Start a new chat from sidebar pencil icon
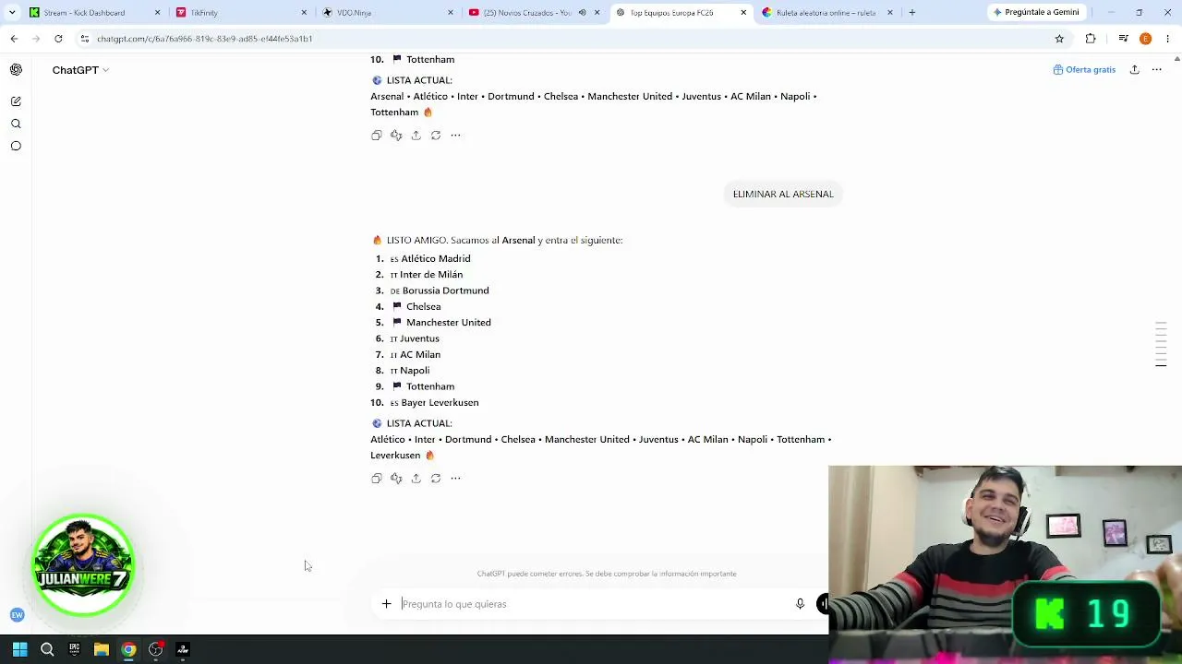The image size is (1182, 664). click(16, 101)
